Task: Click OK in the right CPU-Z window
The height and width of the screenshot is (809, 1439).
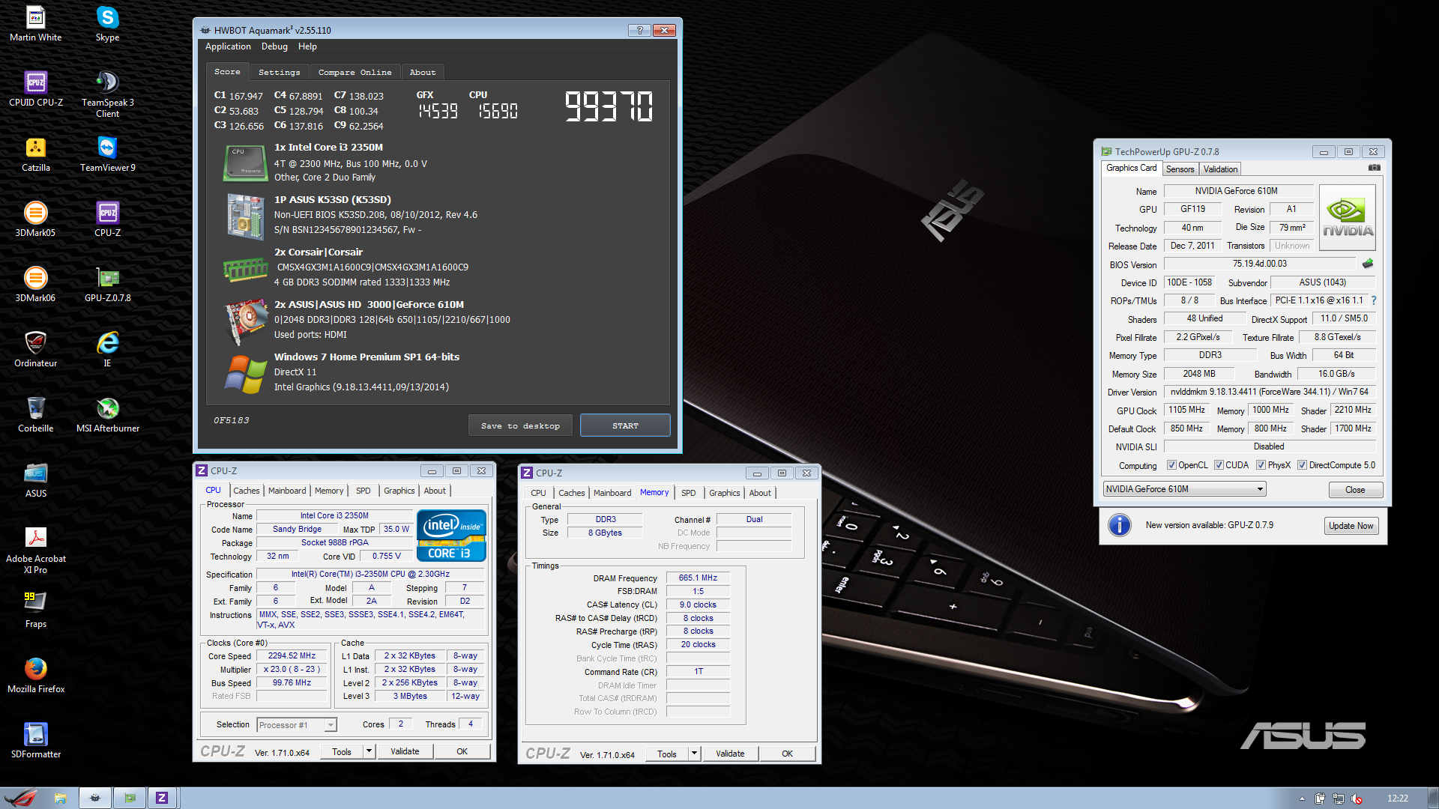Action: [x=787, y=754]
